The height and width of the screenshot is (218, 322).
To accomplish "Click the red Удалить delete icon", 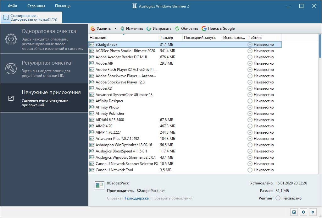I will (93, 29).
